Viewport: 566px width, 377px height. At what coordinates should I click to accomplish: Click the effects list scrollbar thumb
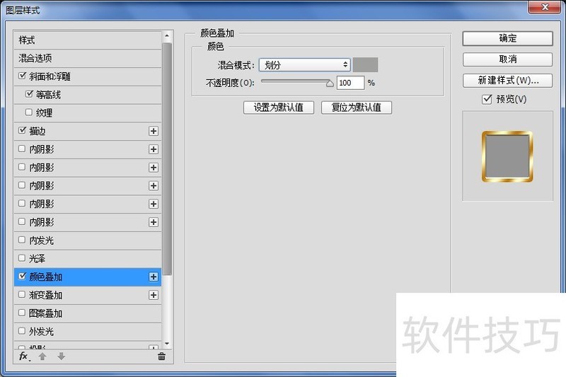pos(167,158)
